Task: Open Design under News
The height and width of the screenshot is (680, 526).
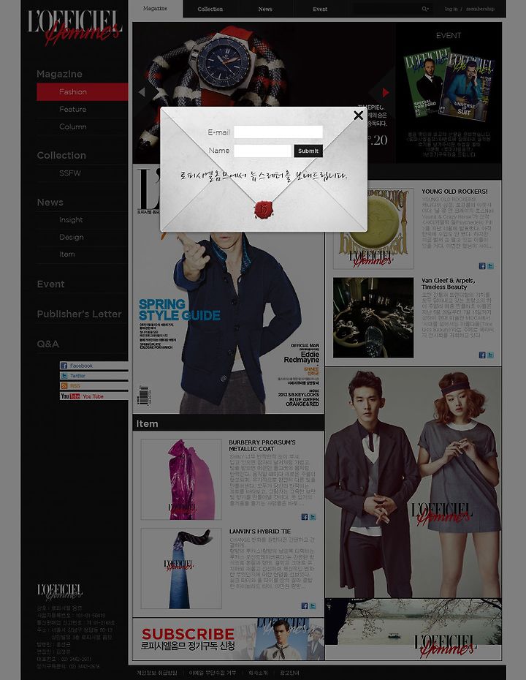Action: pyautogui.click(x=72, y=237)
